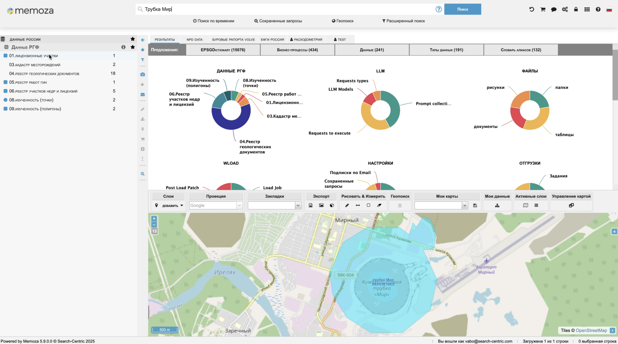Open the active layers map icon
The height and width of the screenshot is (344, 618).
(526, 205)
